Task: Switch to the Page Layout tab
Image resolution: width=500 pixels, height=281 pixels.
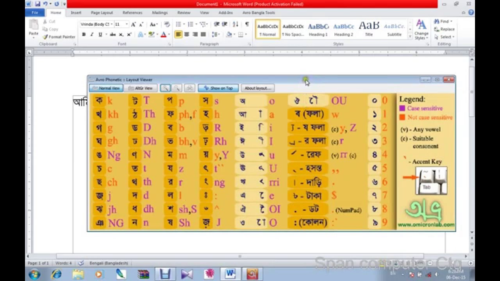Action: coord(102,12)
